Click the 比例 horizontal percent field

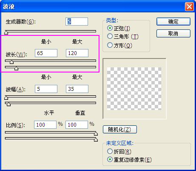(x=45, y=125)
